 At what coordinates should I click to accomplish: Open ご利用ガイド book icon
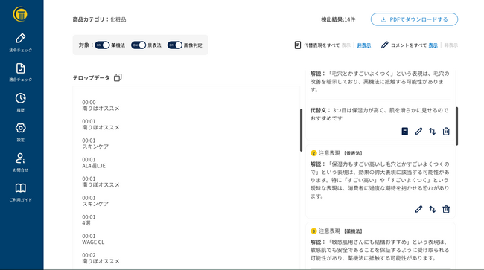pos(20,188)
